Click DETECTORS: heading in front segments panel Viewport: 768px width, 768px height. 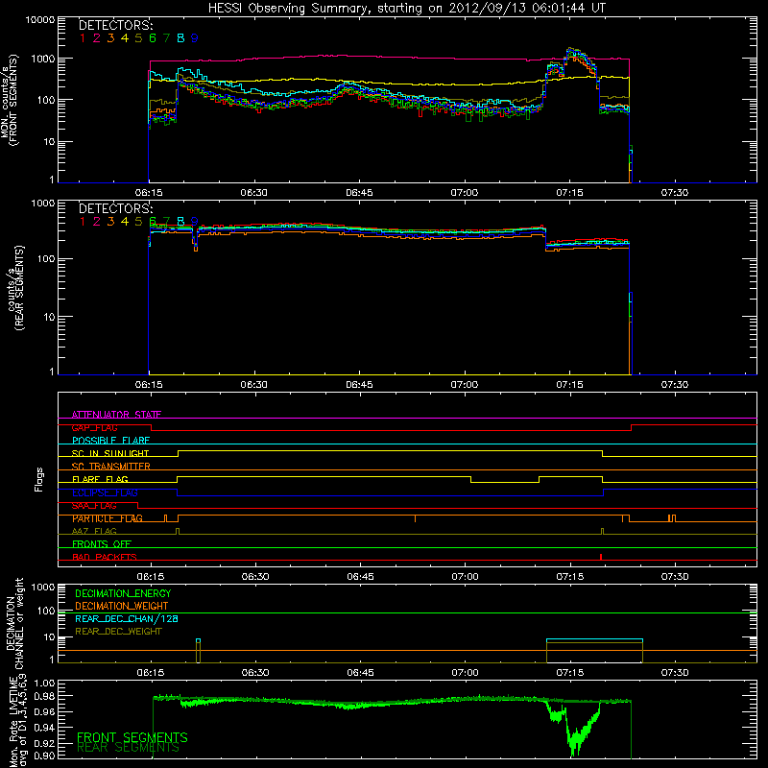pos(115,25)
